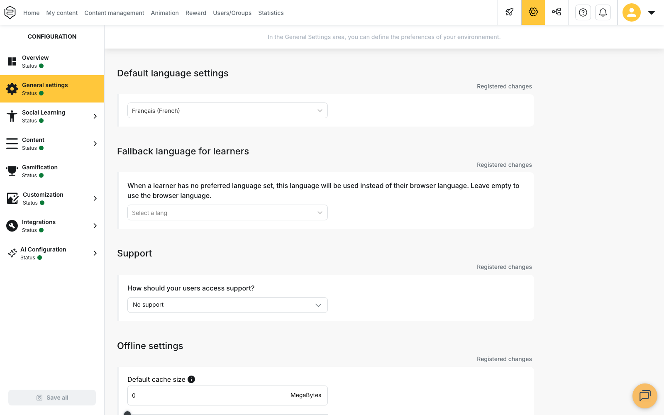
Task: Click the app logo in the top-left corner
Action: [x=10, y=12]
